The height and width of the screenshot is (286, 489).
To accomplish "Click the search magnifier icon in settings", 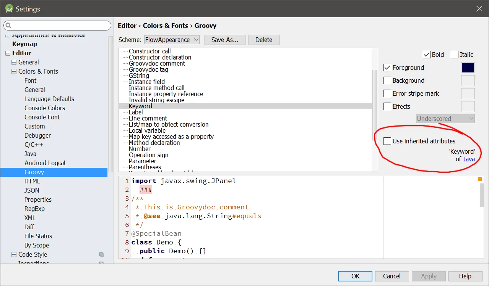I will (9, 26).
